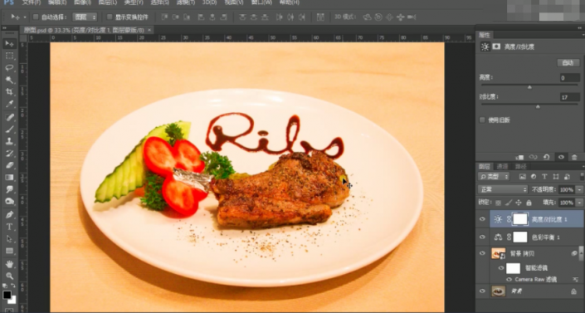Open the Filter menu

coord(185,2)
